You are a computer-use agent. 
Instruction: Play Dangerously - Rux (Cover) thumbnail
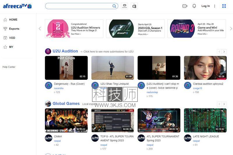pos(66,68)
